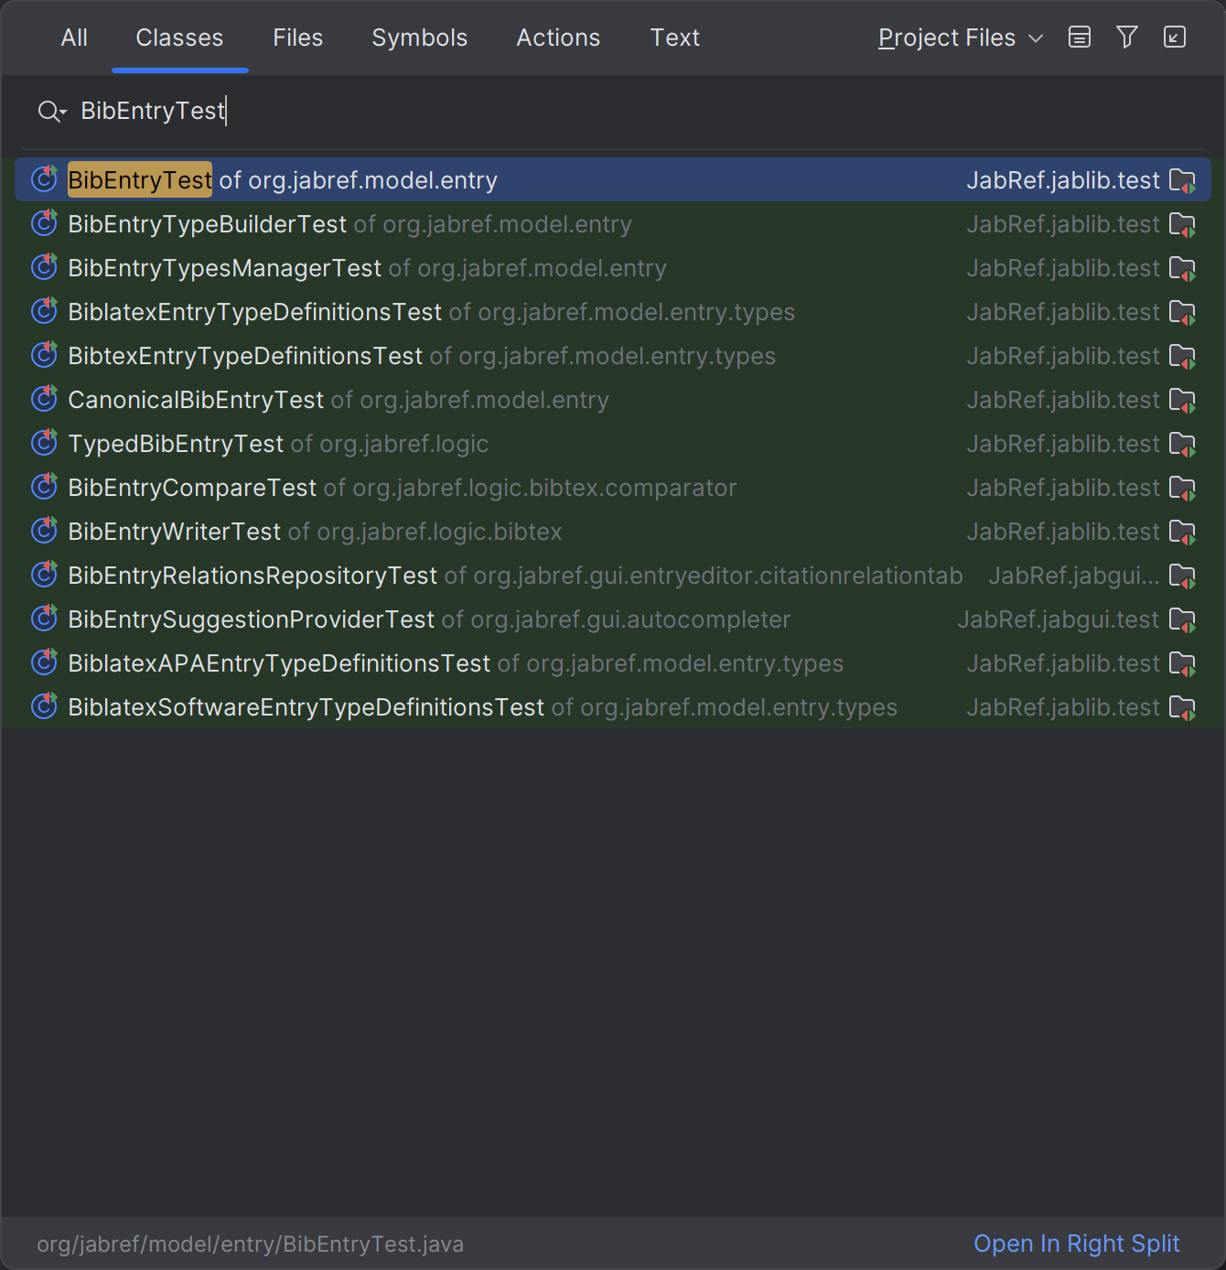
Task: Click class icon next to CanonicalBibEntryTest
Action: click(44, 399)
